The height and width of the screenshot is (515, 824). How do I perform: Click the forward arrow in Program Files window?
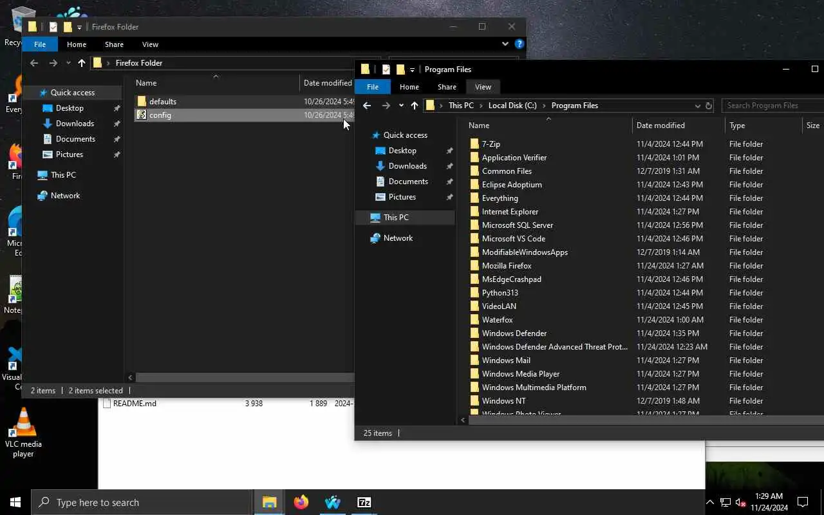click(386, 106)
